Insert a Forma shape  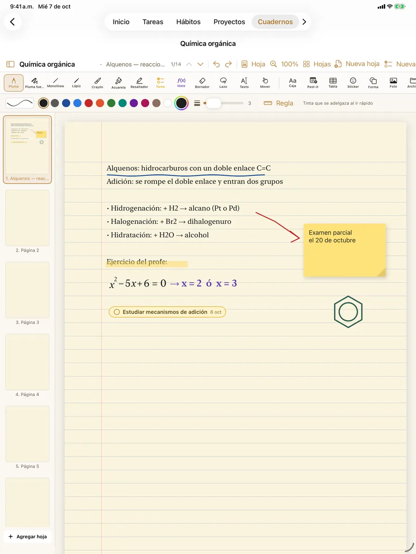tap(373, 83)
